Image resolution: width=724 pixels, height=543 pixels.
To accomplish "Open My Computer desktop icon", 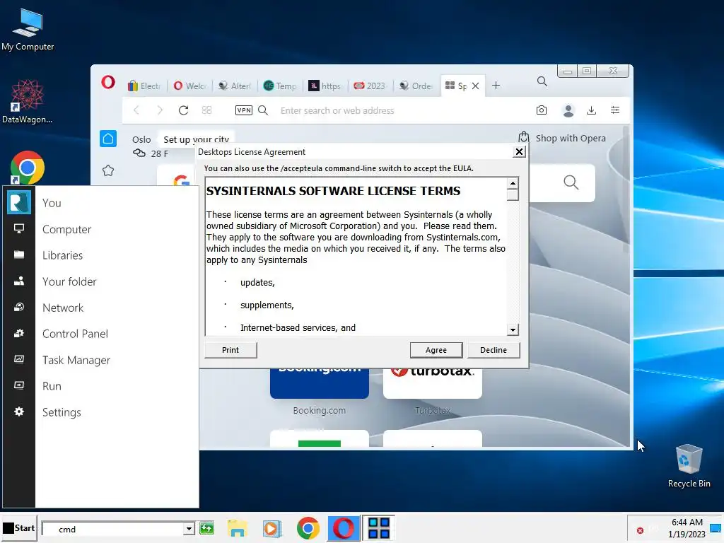I will (28, 30).
